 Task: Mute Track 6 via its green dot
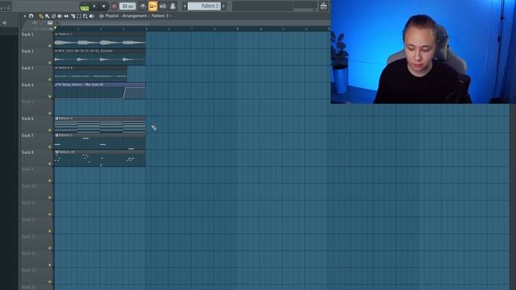point(50,130)
